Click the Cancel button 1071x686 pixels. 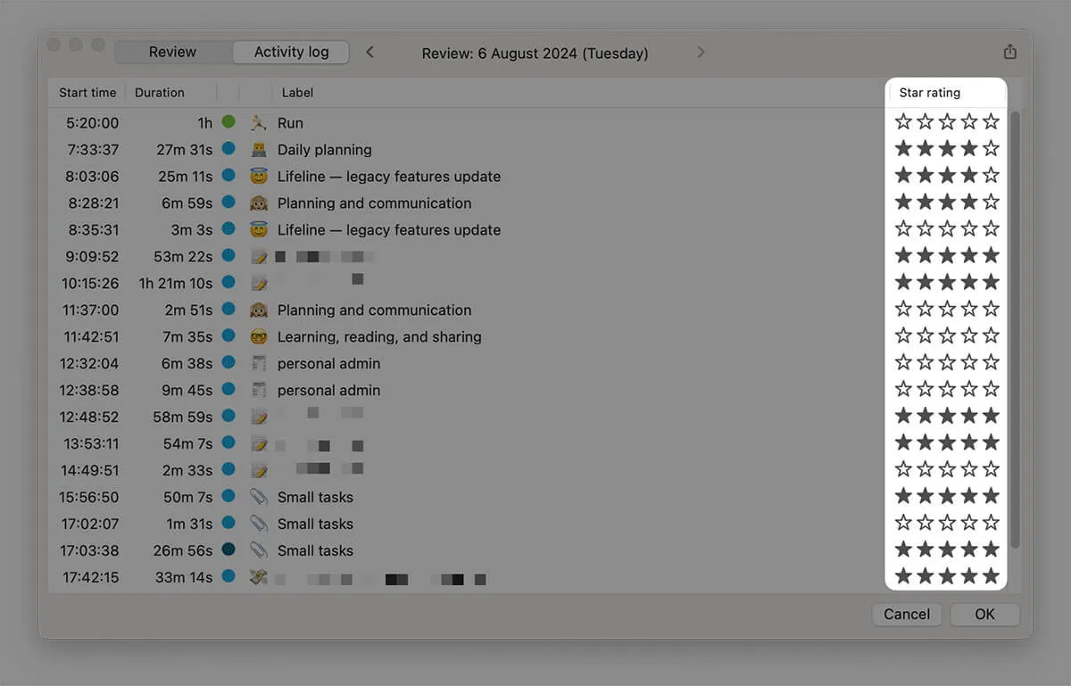[907, 614]
